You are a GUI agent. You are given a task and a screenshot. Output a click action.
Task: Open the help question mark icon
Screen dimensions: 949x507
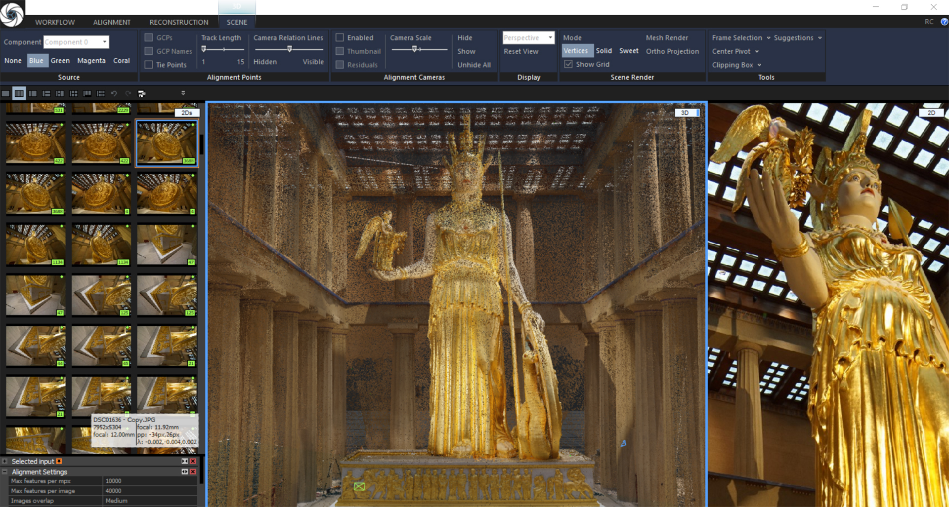click(x=944, y=22)
